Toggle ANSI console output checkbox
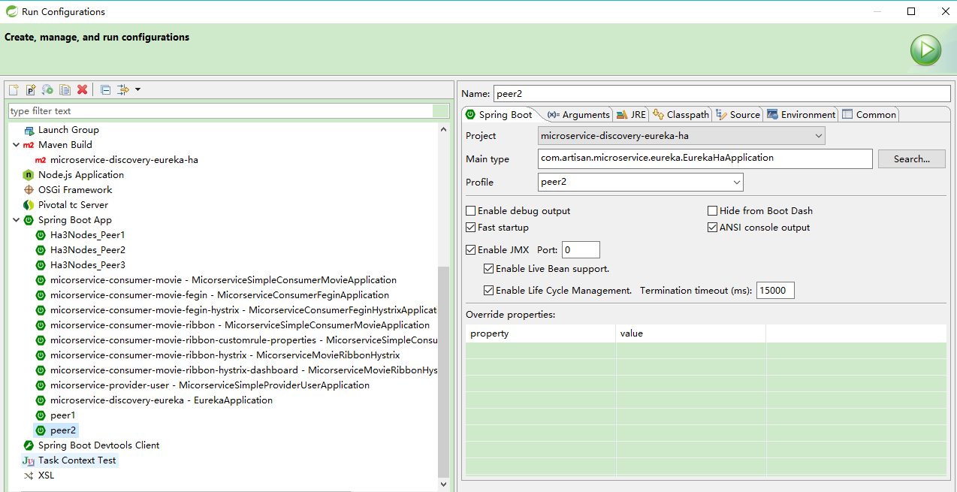957x492 pixels. (713, 228)
